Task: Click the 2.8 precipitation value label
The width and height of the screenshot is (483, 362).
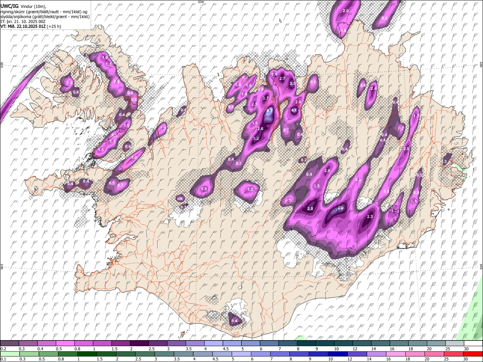Action: pos(311,209)
